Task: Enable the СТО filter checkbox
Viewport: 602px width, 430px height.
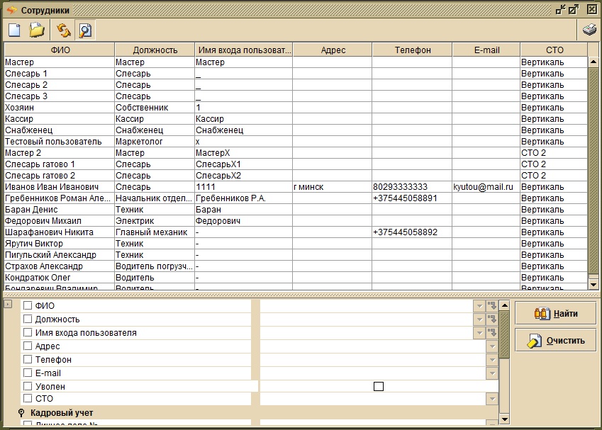Action: pos(28,399)
